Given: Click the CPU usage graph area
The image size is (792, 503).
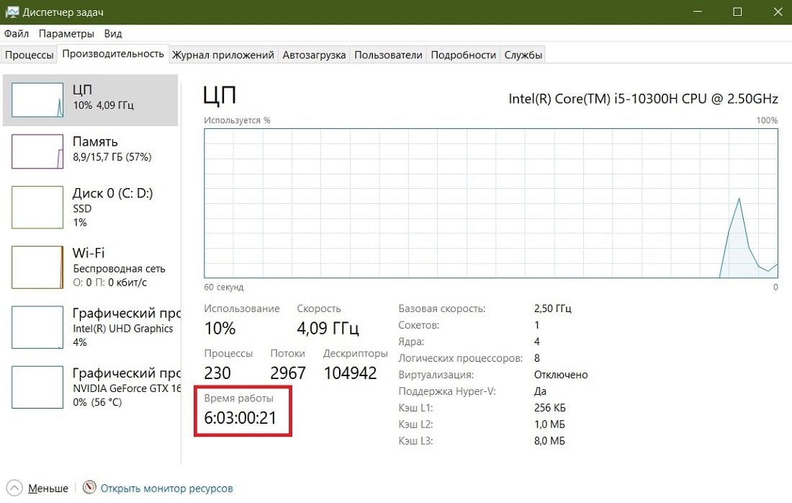Looking at the screenshot, I should pyautogui.click(x=491, y=202).
